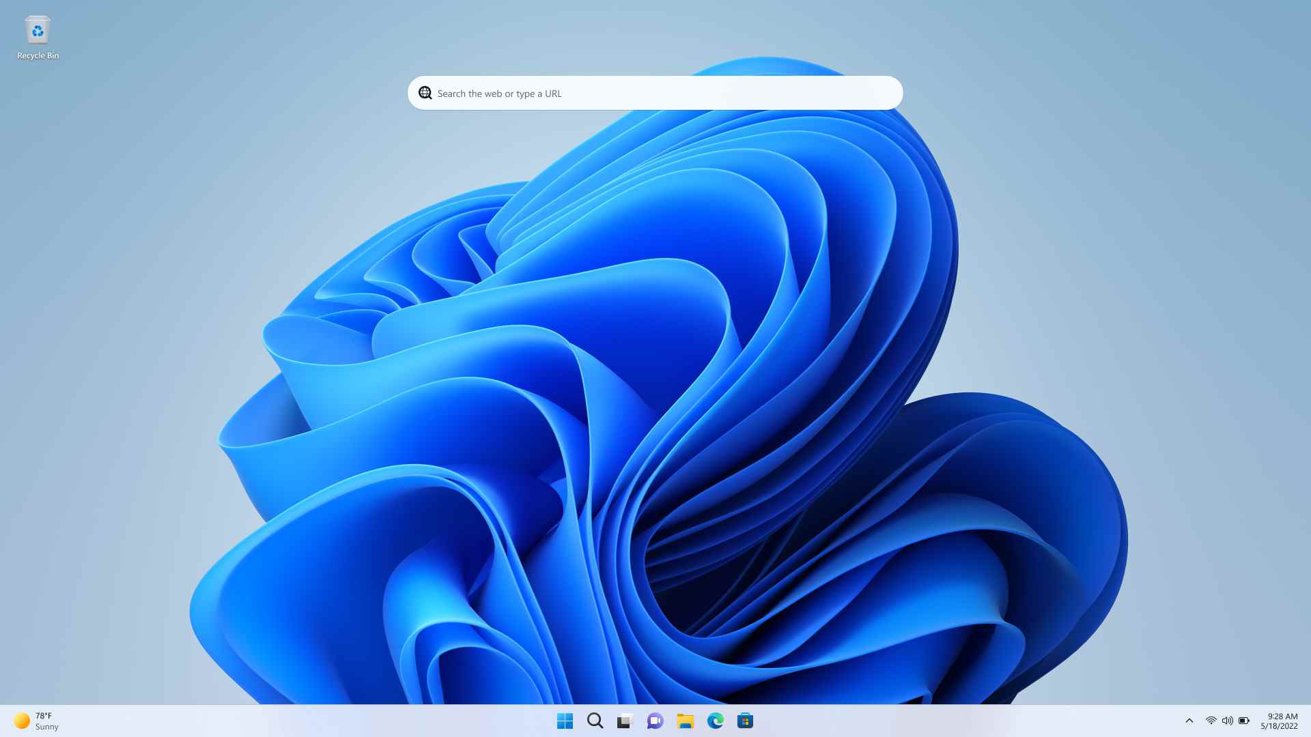Open the Microsoft Store icon
1311x737 pixels.
(x=746, y=720)
